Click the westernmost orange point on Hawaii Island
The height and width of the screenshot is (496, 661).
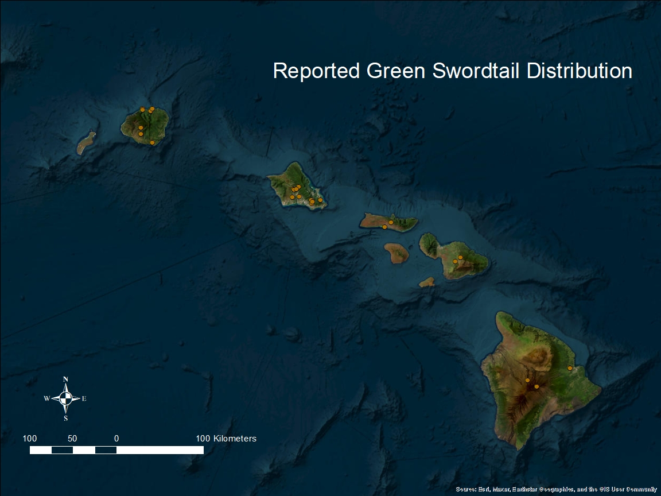pos(527,380)
